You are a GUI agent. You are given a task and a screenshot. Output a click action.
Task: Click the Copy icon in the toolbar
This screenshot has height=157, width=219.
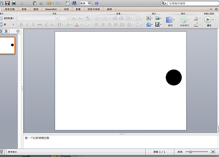[28, 3]
